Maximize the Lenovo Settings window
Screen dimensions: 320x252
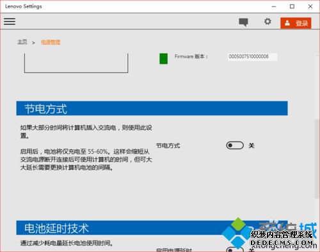click(x=292, y=6)
